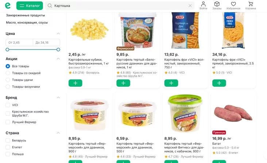This screenshot has height=163, width=267.
Task: Check the Беларусь country checkbox
Action: tap(8, 140)
